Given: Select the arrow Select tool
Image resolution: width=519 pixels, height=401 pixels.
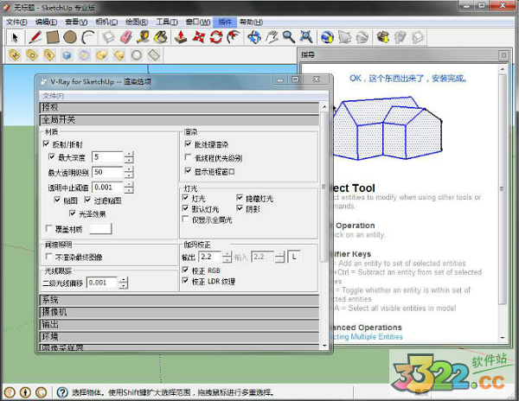Looking at the screenshot, I should click(14, 37).
